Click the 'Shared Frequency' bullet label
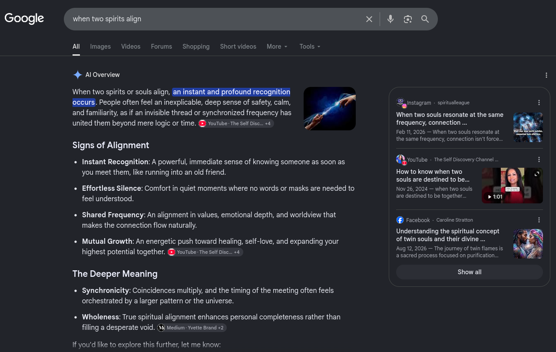 pyautogui.click(x=113, y=215)
